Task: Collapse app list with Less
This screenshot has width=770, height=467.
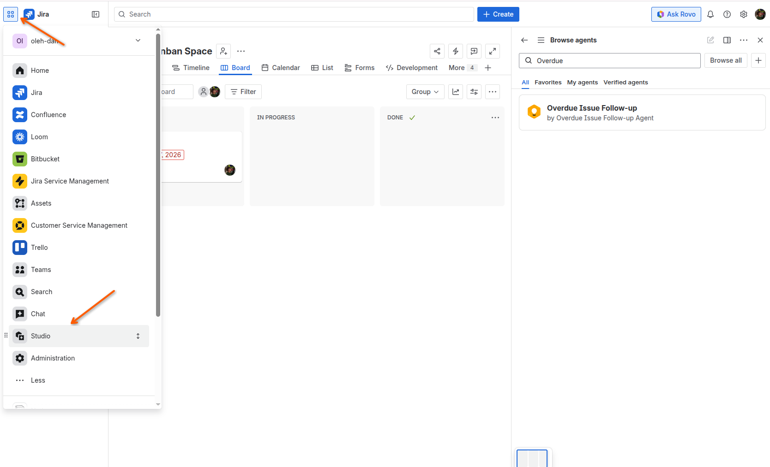Action: pyautogui.click(x=79, y=380)
